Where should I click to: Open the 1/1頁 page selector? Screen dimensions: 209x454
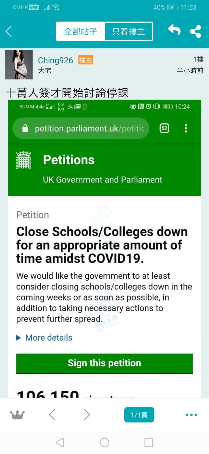(139, 415)
